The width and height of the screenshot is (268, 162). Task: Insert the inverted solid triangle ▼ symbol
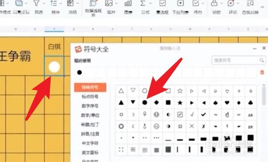pyautogui.click(x=133, y=102)
